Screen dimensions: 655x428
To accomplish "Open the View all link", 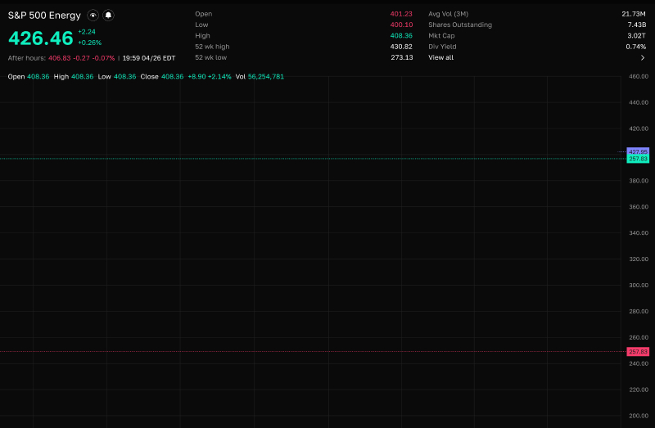I will pyautogui.click(x=440, y=57).
